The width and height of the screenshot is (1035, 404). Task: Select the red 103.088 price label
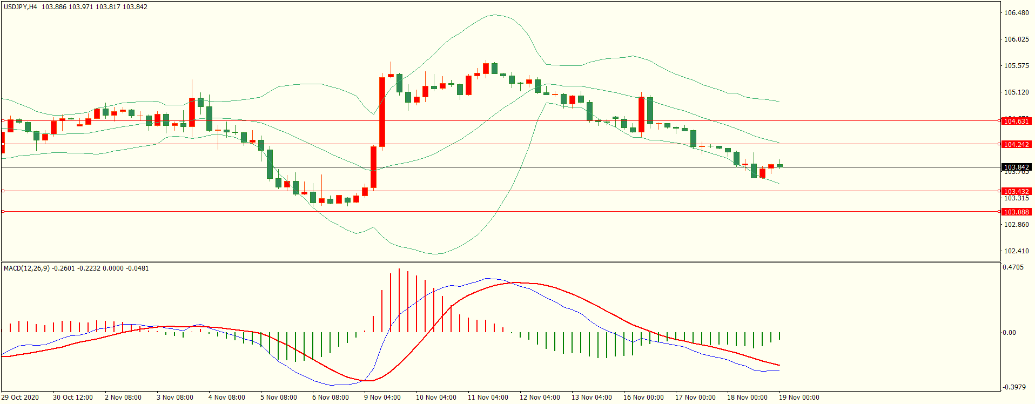1016,212
